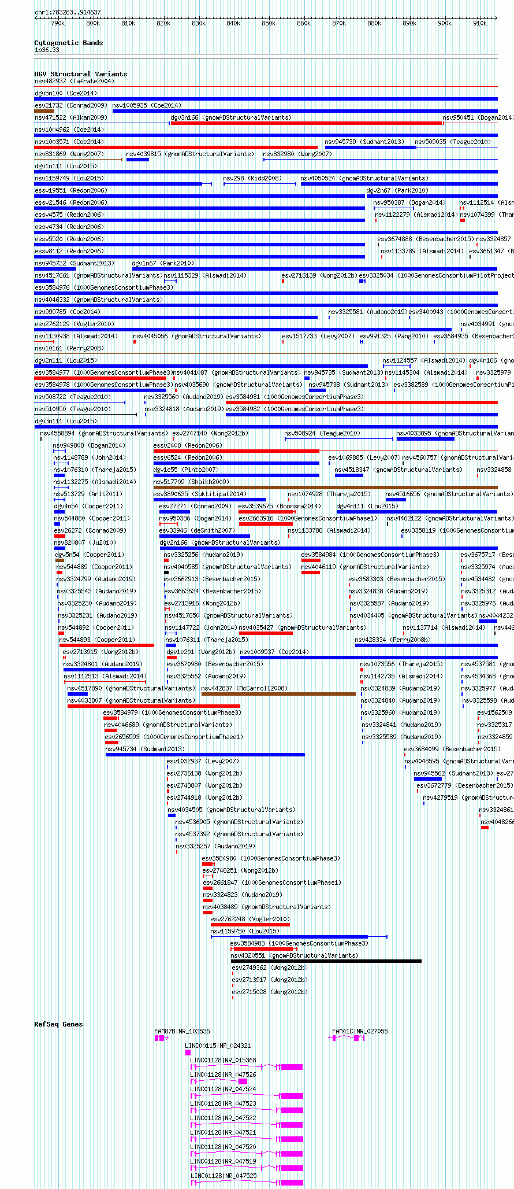Select the LINC01128|NR_047521 transcript glyph
Image resolution: width=514 pixels, height=1189 pixels.
point(247,1139)
